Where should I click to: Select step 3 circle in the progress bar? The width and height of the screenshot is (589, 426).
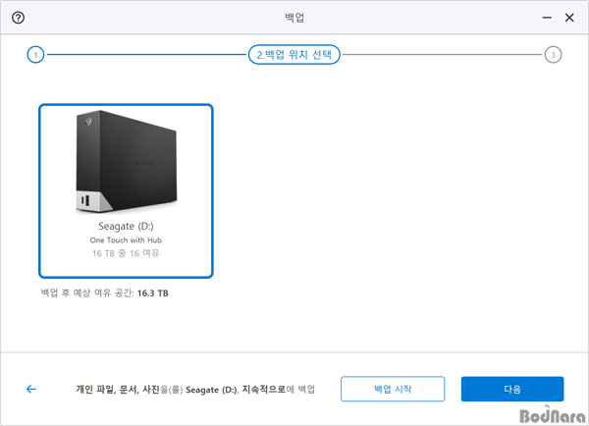553,55
